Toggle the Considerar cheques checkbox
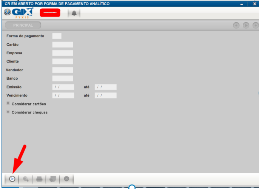259x189 pixels. point(8,112)
